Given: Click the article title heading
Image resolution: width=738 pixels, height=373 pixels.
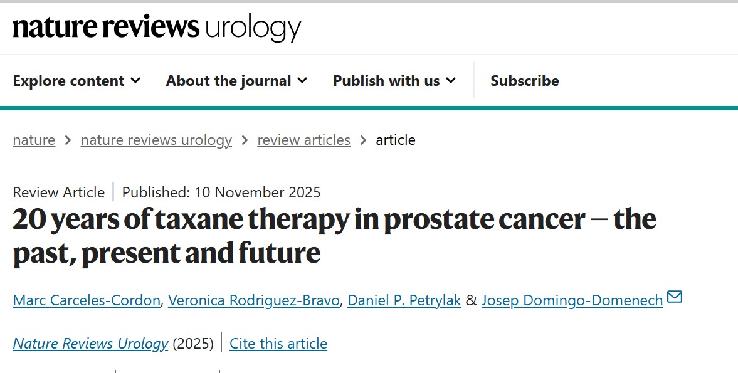Looking at the screenshot, I should [x=334, y=236].
